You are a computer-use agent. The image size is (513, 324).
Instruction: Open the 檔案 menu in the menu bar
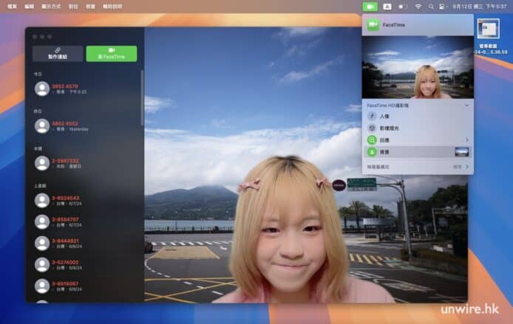click(x=11, y=6)
